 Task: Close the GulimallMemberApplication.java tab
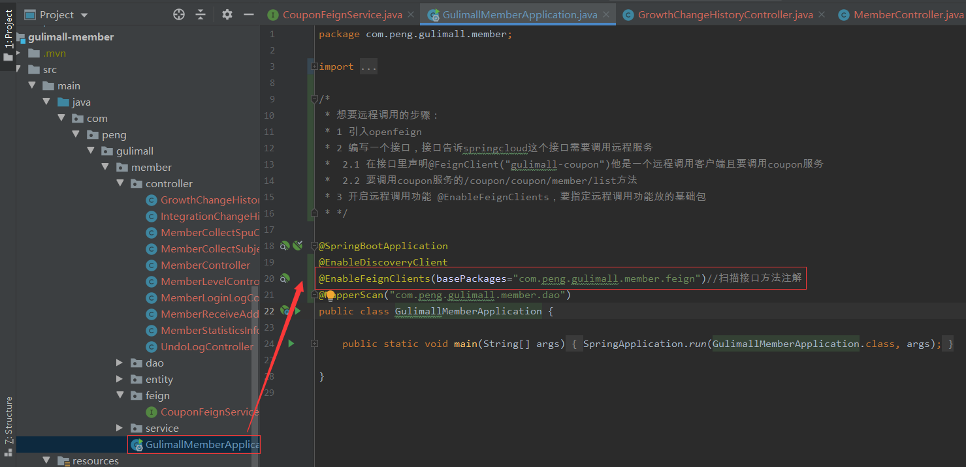607,14
